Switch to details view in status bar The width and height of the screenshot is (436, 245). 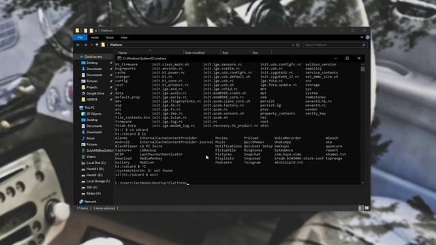tap(360, 208)
